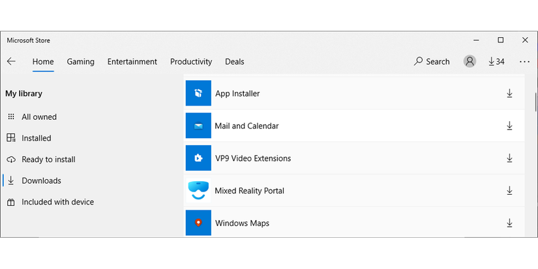538x269 pixels.
Task: Open the VP9 Video Extensions entry name
Action: point(253,158)
